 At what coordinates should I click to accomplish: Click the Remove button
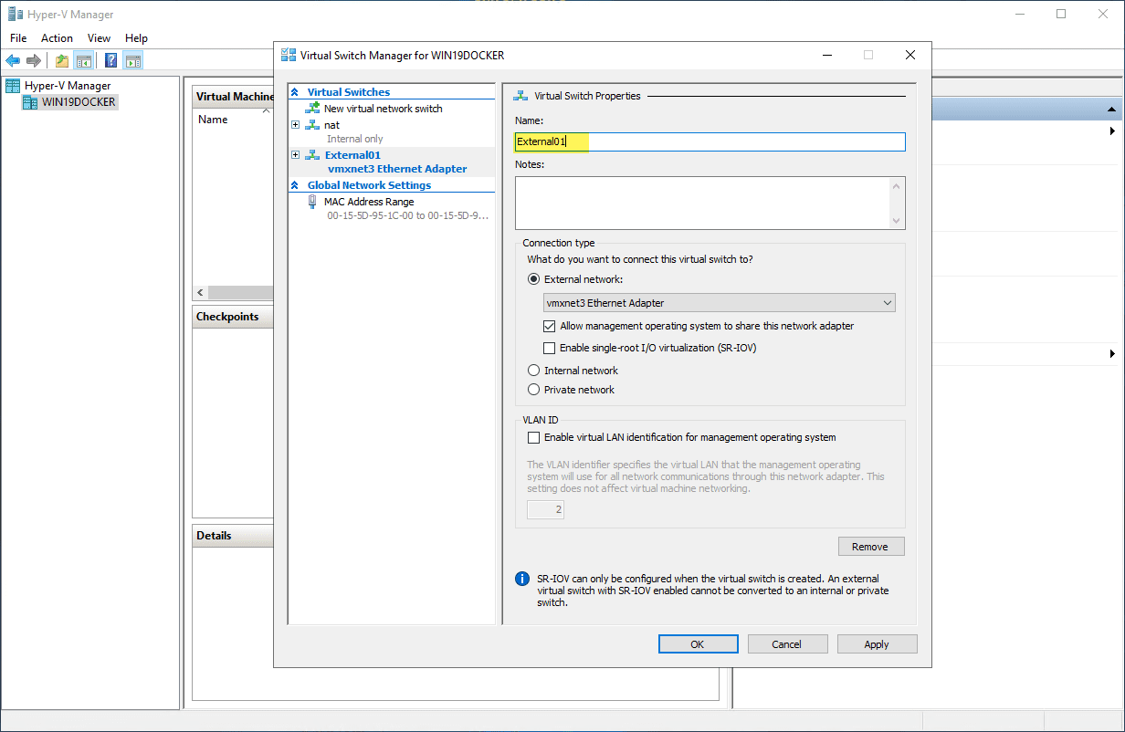click(871, 546)
